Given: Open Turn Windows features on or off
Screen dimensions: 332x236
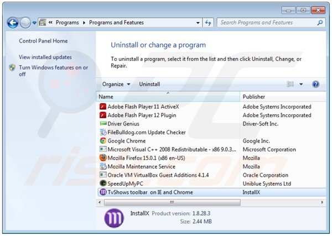Looking at the screenshot, I should (53, 71).
